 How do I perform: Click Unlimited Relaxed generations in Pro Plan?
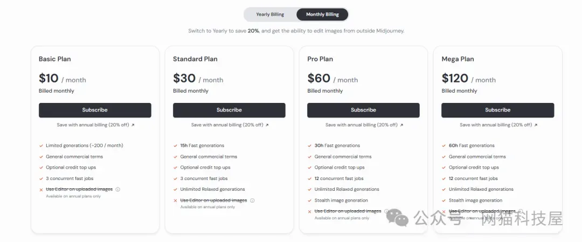click(x=347, y=189)
